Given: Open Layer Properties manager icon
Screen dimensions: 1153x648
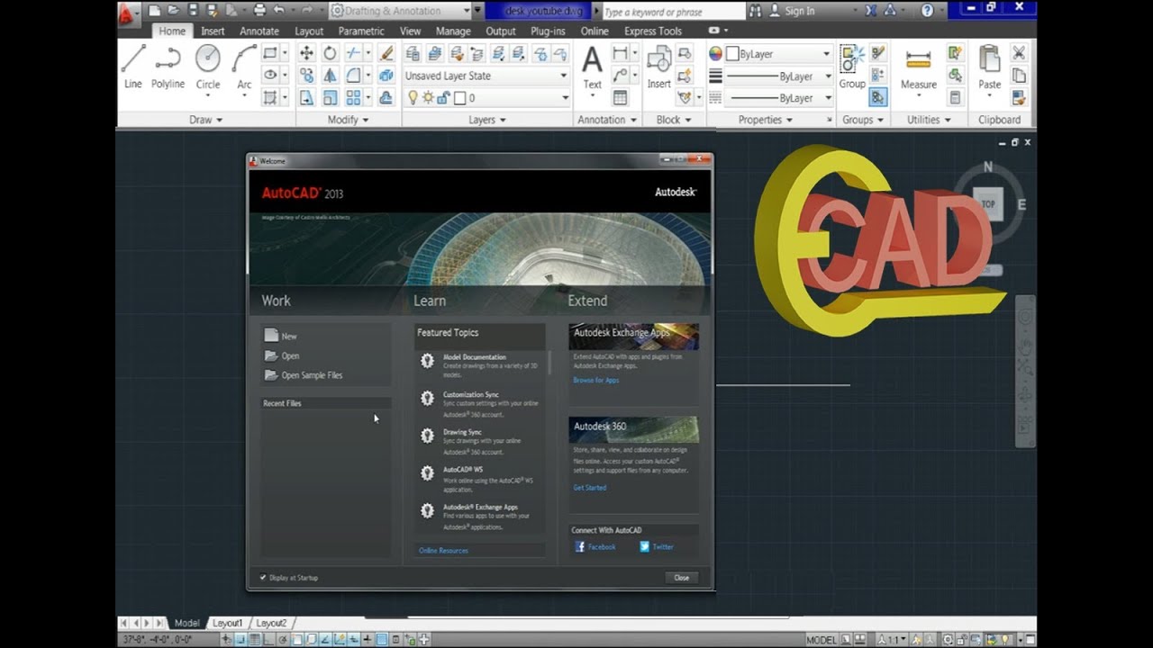Looking at the screenshot, I should [413, 54].
